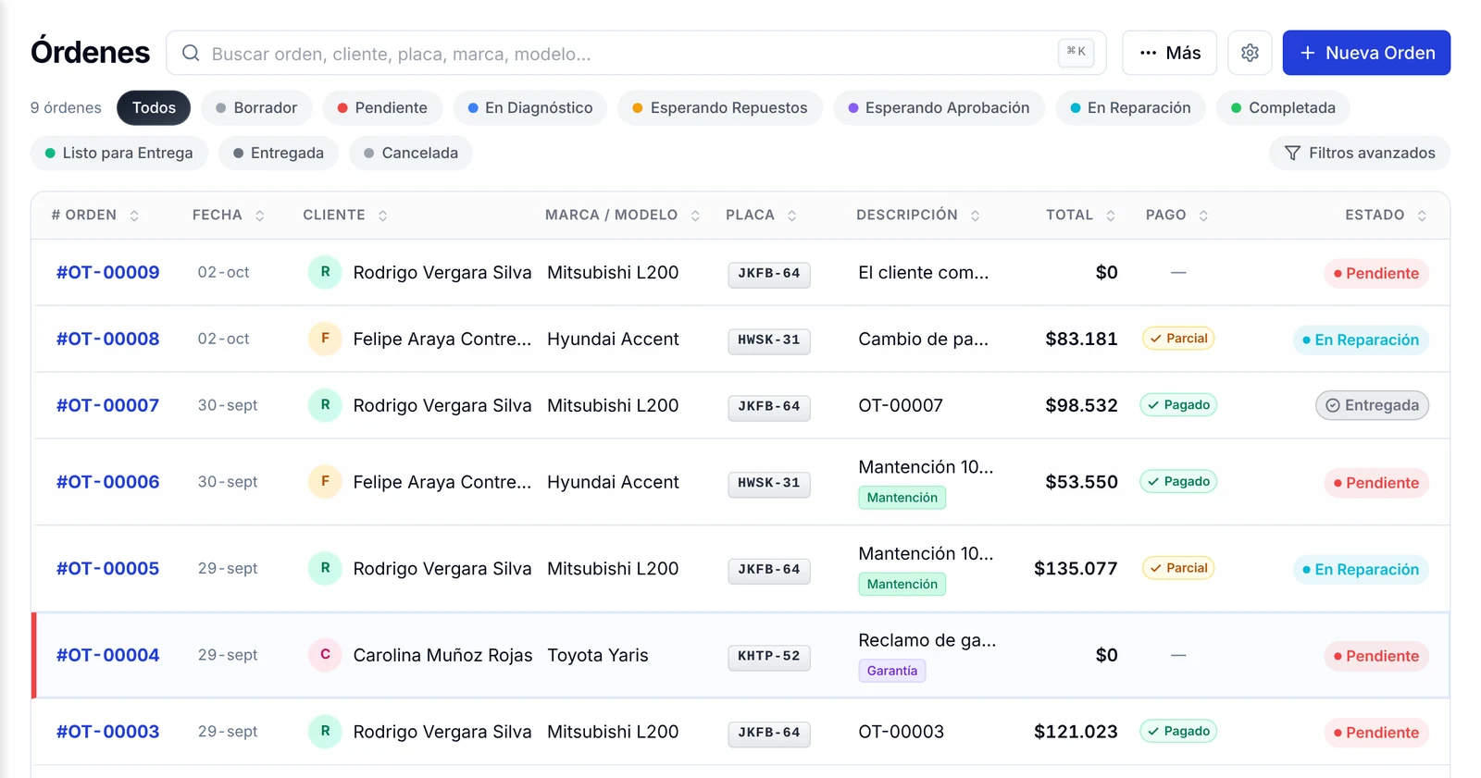The height and width of the screenshot is (778, 1481).
Task: Filter by Esperando Repuestos status
Action: 720,107
